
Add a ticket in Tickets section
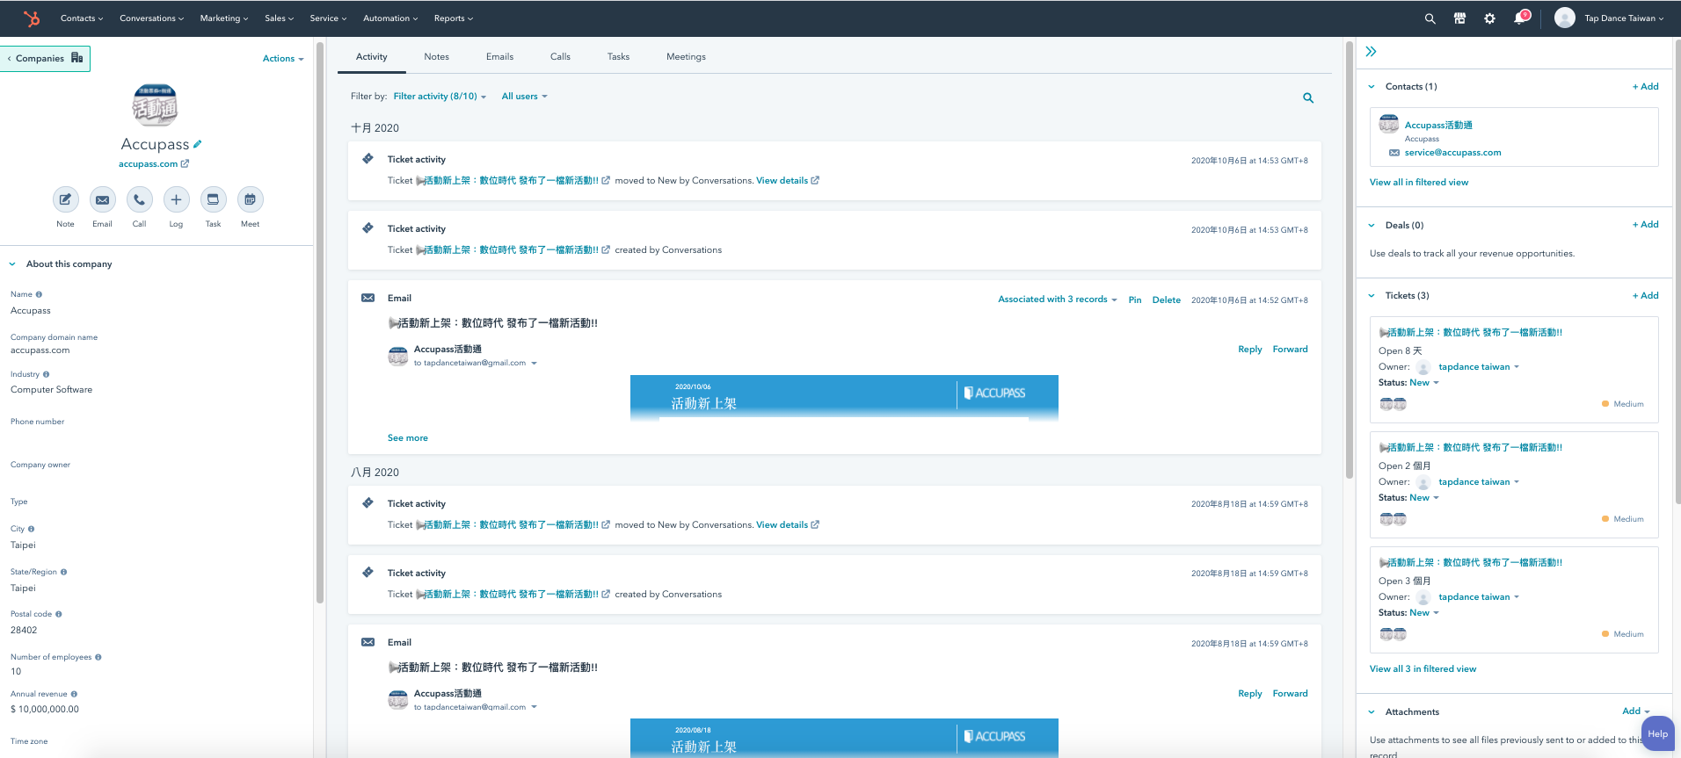(x=1645, y=295)
